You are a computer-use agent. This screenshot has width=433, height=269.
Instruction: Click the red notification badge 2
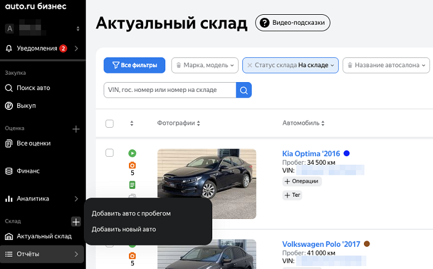tap(64, 49)
